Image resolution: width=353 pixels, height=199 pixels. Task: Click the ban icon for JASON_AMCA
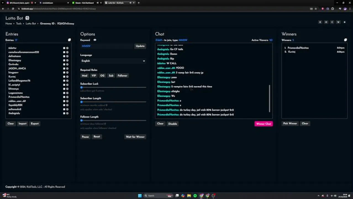coord(67,68)
